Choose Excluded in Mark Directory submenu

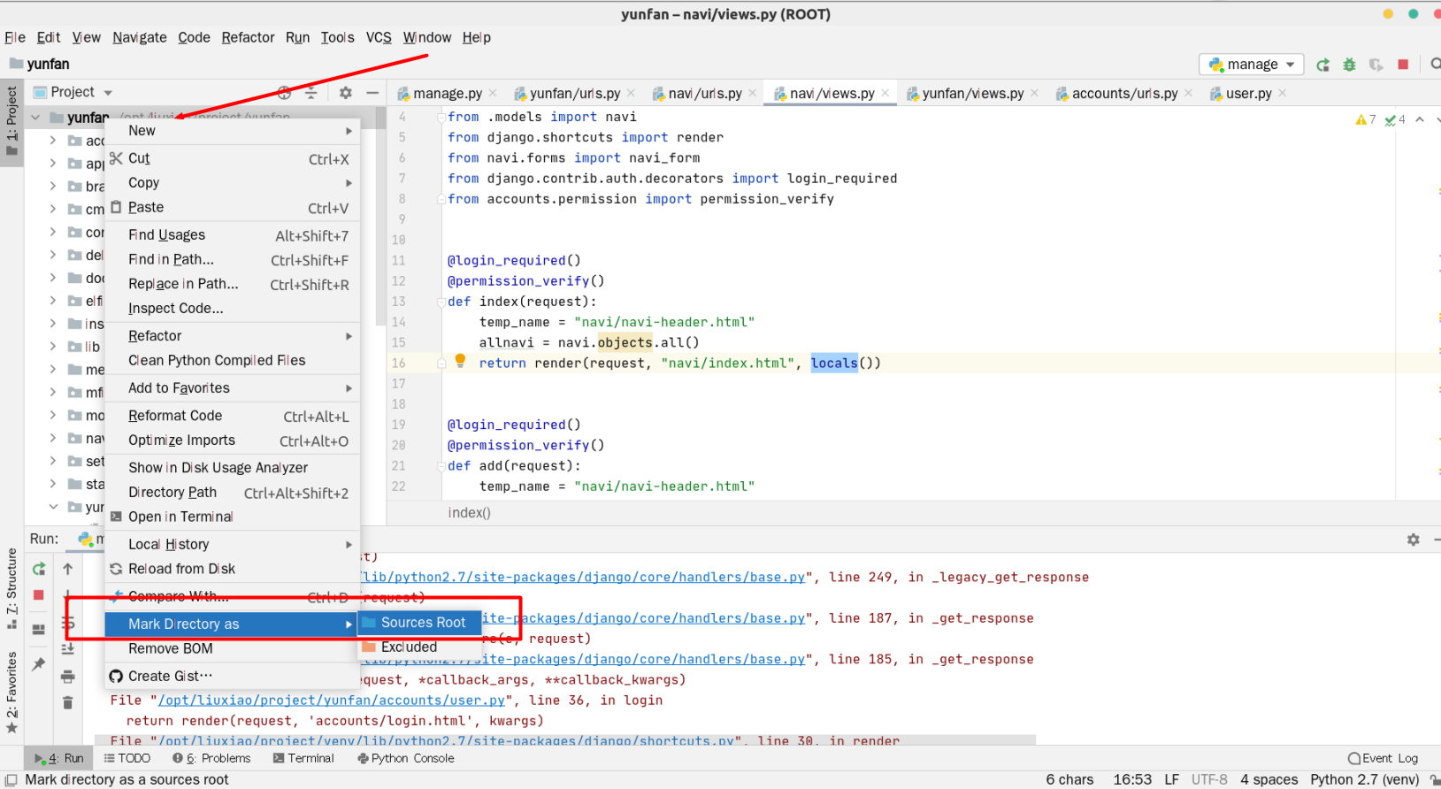coord(420,647)
